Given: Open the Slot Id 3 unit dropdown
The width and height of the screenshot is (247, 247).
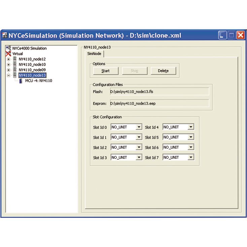Looking at the screenshot, I should (x=139, y=157).
